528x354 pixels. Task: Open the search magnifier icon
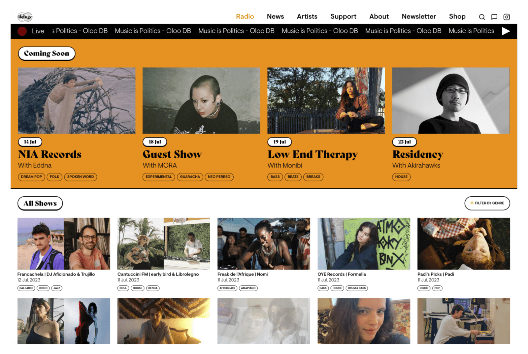482,17
